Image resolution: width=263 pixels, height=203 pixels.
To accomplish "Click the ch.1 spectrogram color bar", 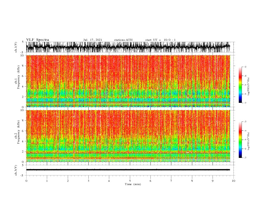I will 240,85.
